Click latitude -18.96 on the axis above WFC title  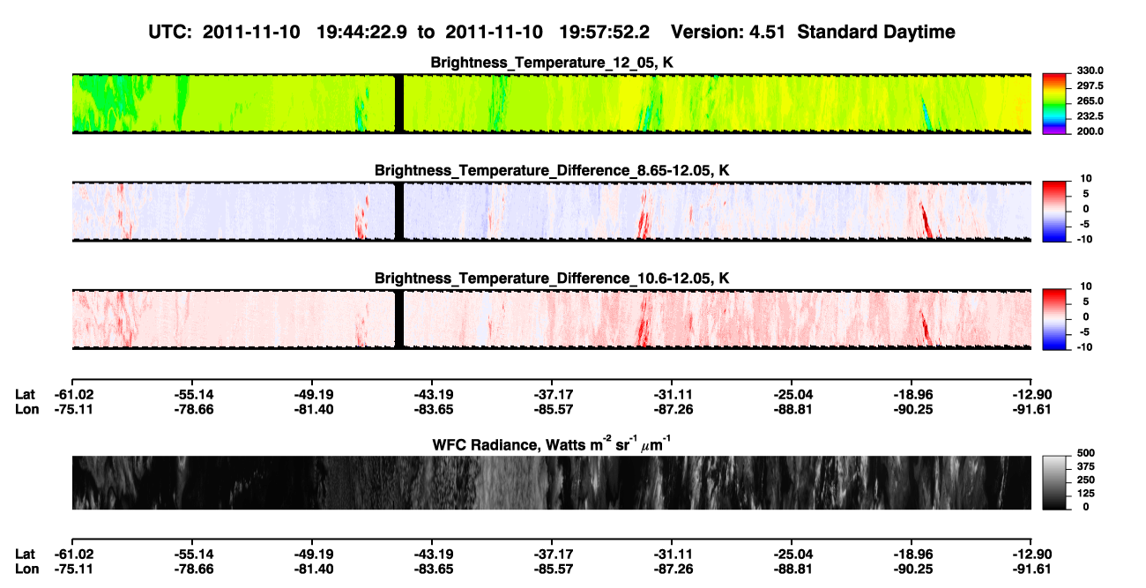click(x=914, y=394)
